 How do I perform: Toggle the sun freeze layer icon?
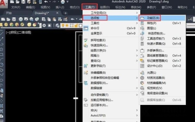(67, 25)
